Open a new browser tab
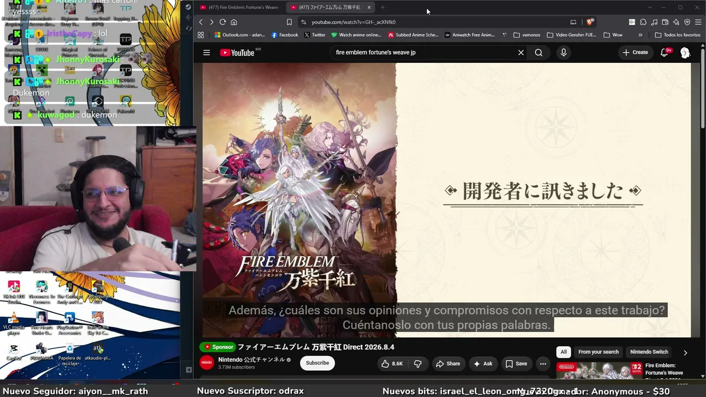Screen dimensions: 706x397 coord(383,7)
